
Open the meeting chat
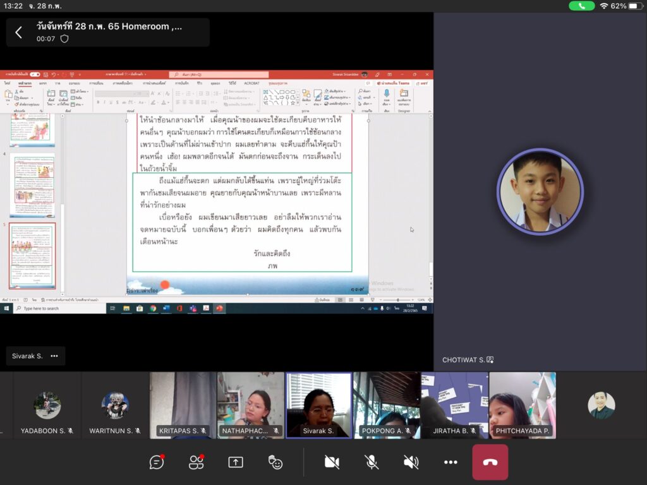[157, 462]
